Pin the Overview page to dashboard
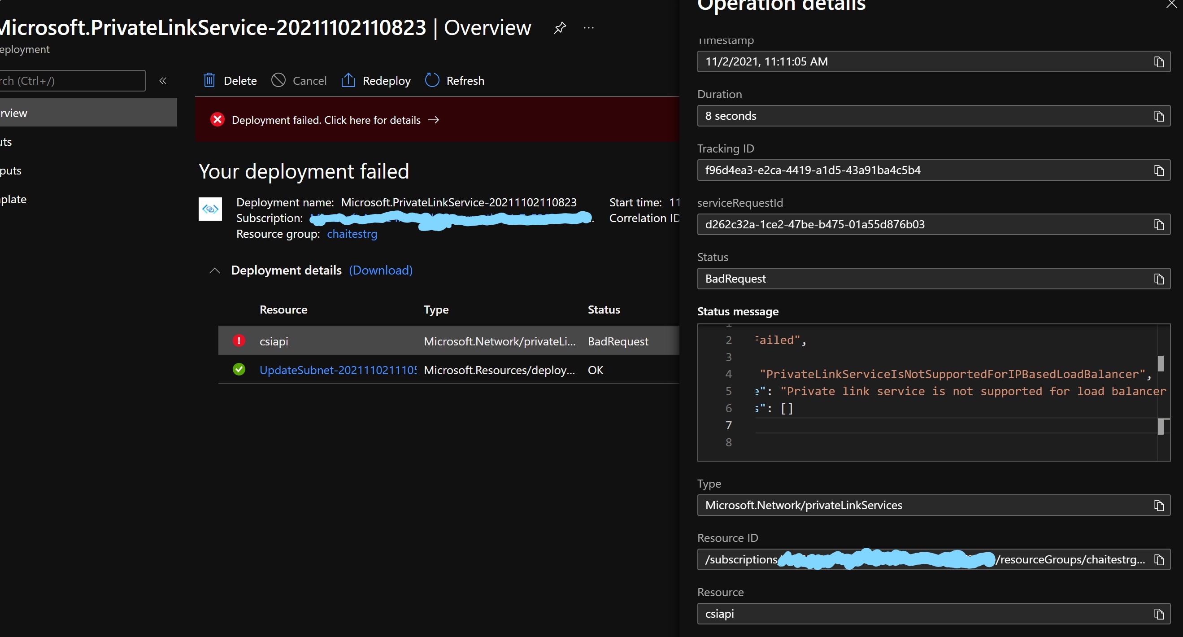 (x=559, y=28)
